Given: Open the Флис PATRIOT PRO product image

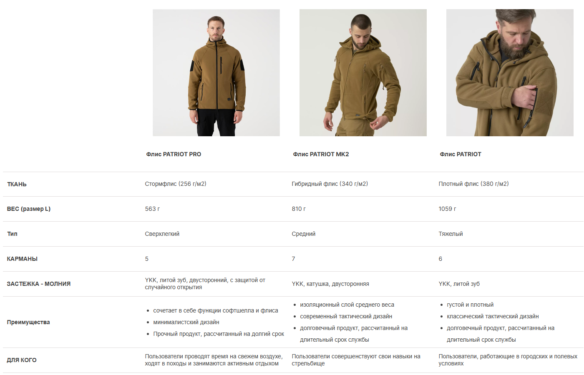Looking at the screenshot, I should point(216,72).
